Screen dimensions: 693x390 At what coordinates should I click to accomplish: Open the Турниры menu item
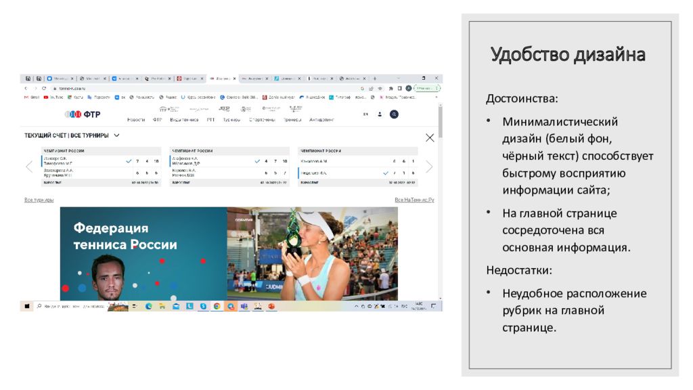click(x=231, y=120)
